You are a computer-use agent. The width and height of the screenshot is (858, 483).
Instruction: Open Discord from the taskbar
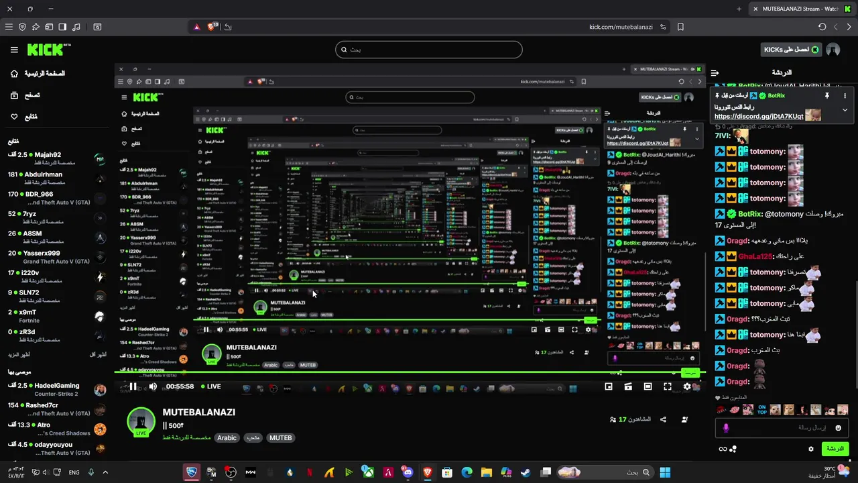point(408,472)
